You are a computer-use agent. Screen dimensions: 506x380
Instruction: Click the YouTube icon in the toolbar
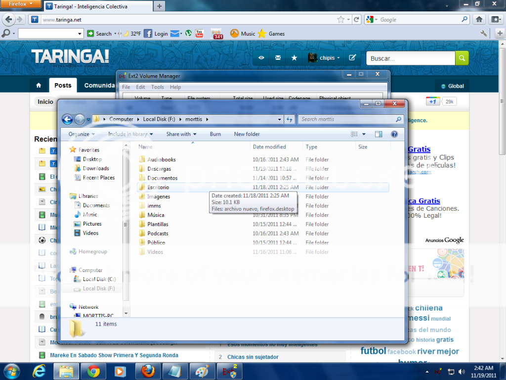click(x=200, y=34)
